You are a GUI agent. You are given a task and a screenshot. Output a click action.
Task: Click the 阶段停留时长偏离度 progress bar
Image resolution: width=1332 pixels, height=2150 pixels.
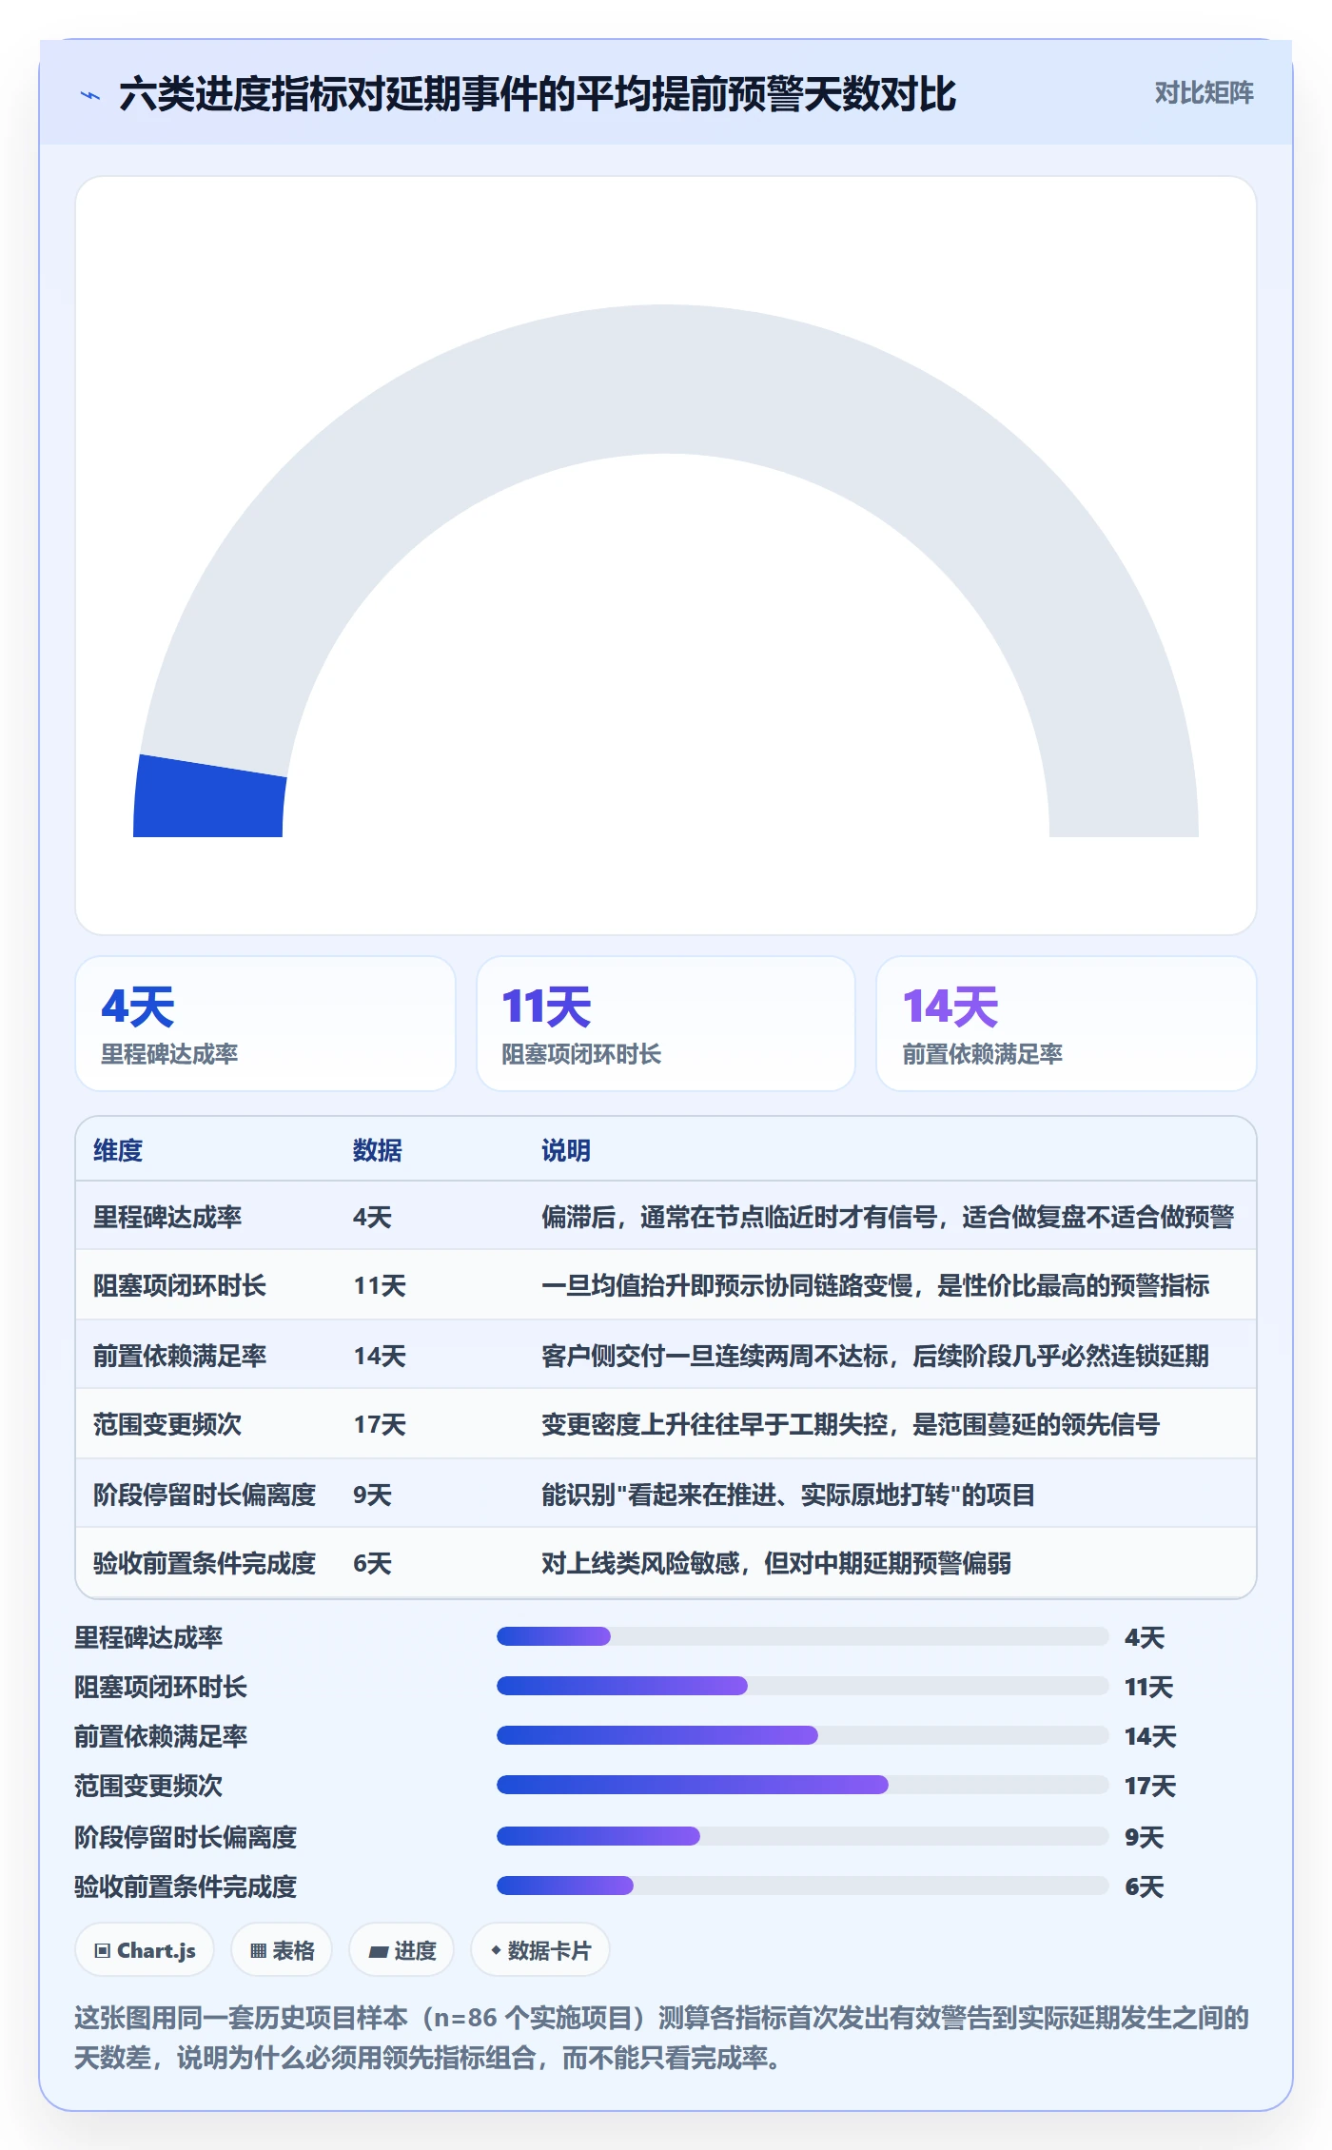pos(803,1836)
